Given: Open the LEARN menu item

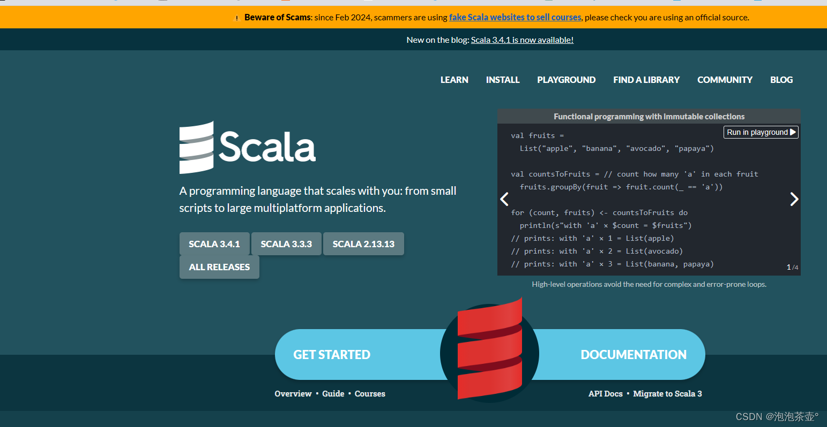Looking at the screenshot, I should point(455,80).
